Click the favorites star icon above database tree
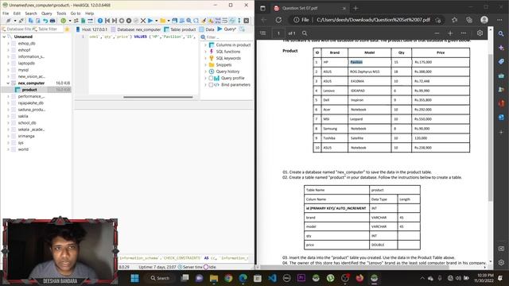Screen dimensions: 509x286 67,29
